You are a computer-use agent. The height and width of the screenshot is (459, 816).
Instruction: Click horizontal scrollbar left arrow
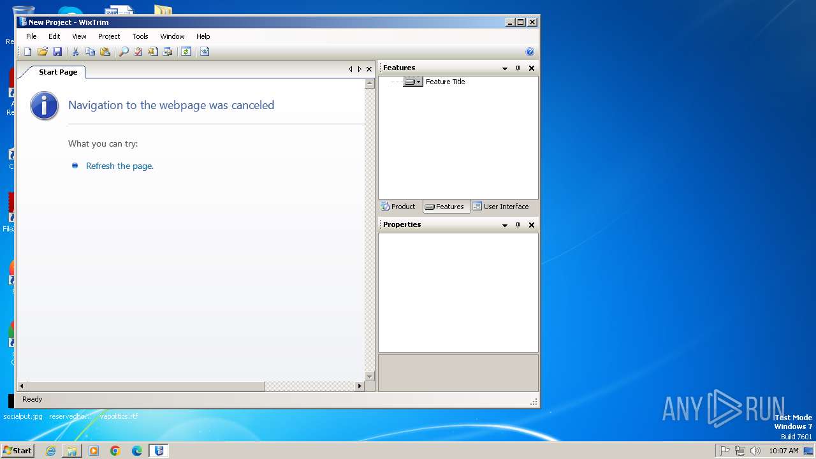tap(22, 386)
